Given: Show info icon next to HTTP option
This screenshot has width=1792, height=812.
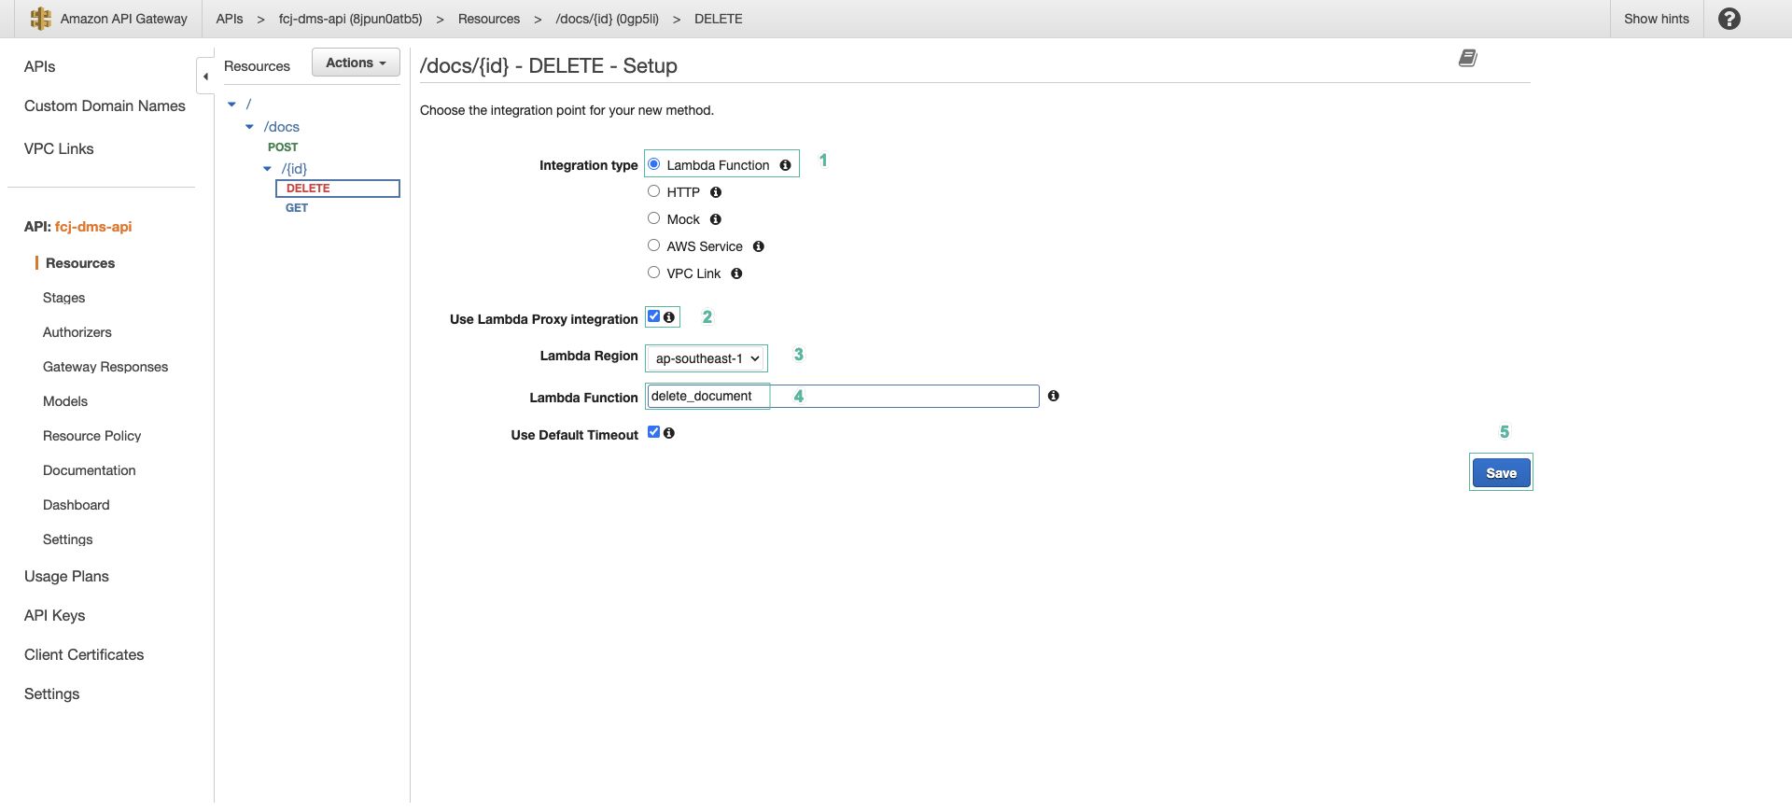Looking at the screenshot, I should [716, 192].
